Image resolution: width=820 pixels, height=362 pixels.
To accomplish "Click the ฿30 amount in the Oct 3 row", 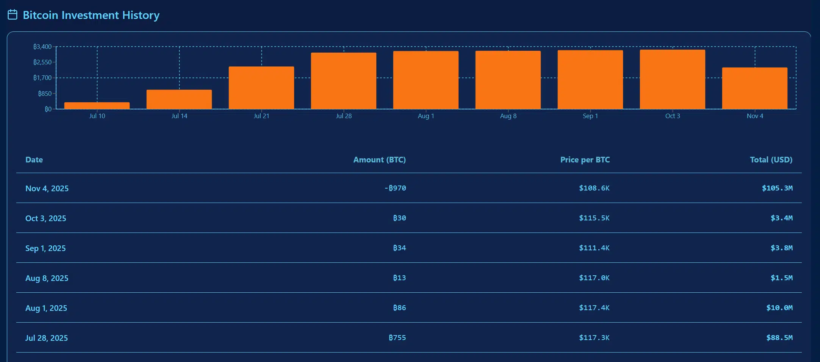I will pyautogui.click(x=400, y=218).
